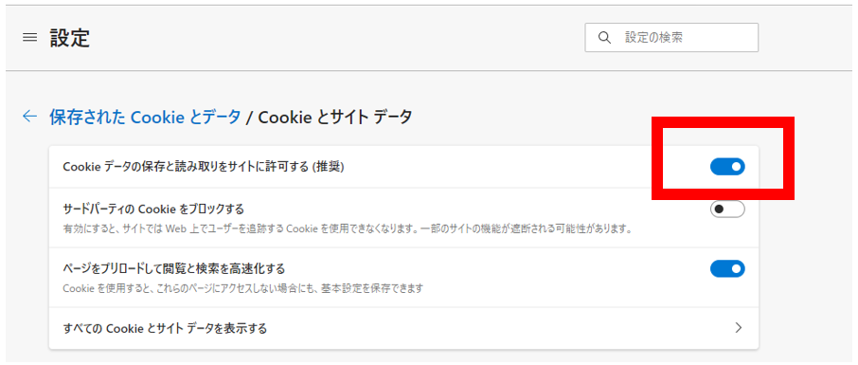Screen dimensions: 858x365
Task: Select the Cookie とサイト データ breadcrumb heading
Action: coord(335,117)
